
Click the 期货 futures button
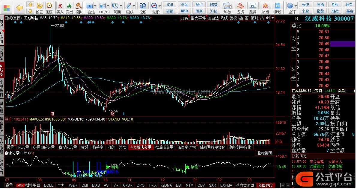335,11
